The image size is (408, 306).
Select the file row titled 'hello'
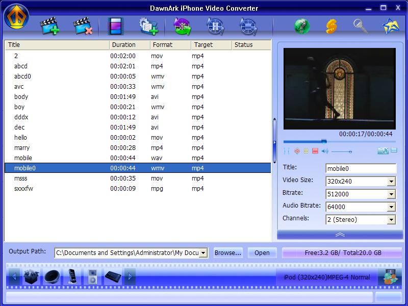click(138, 137)
